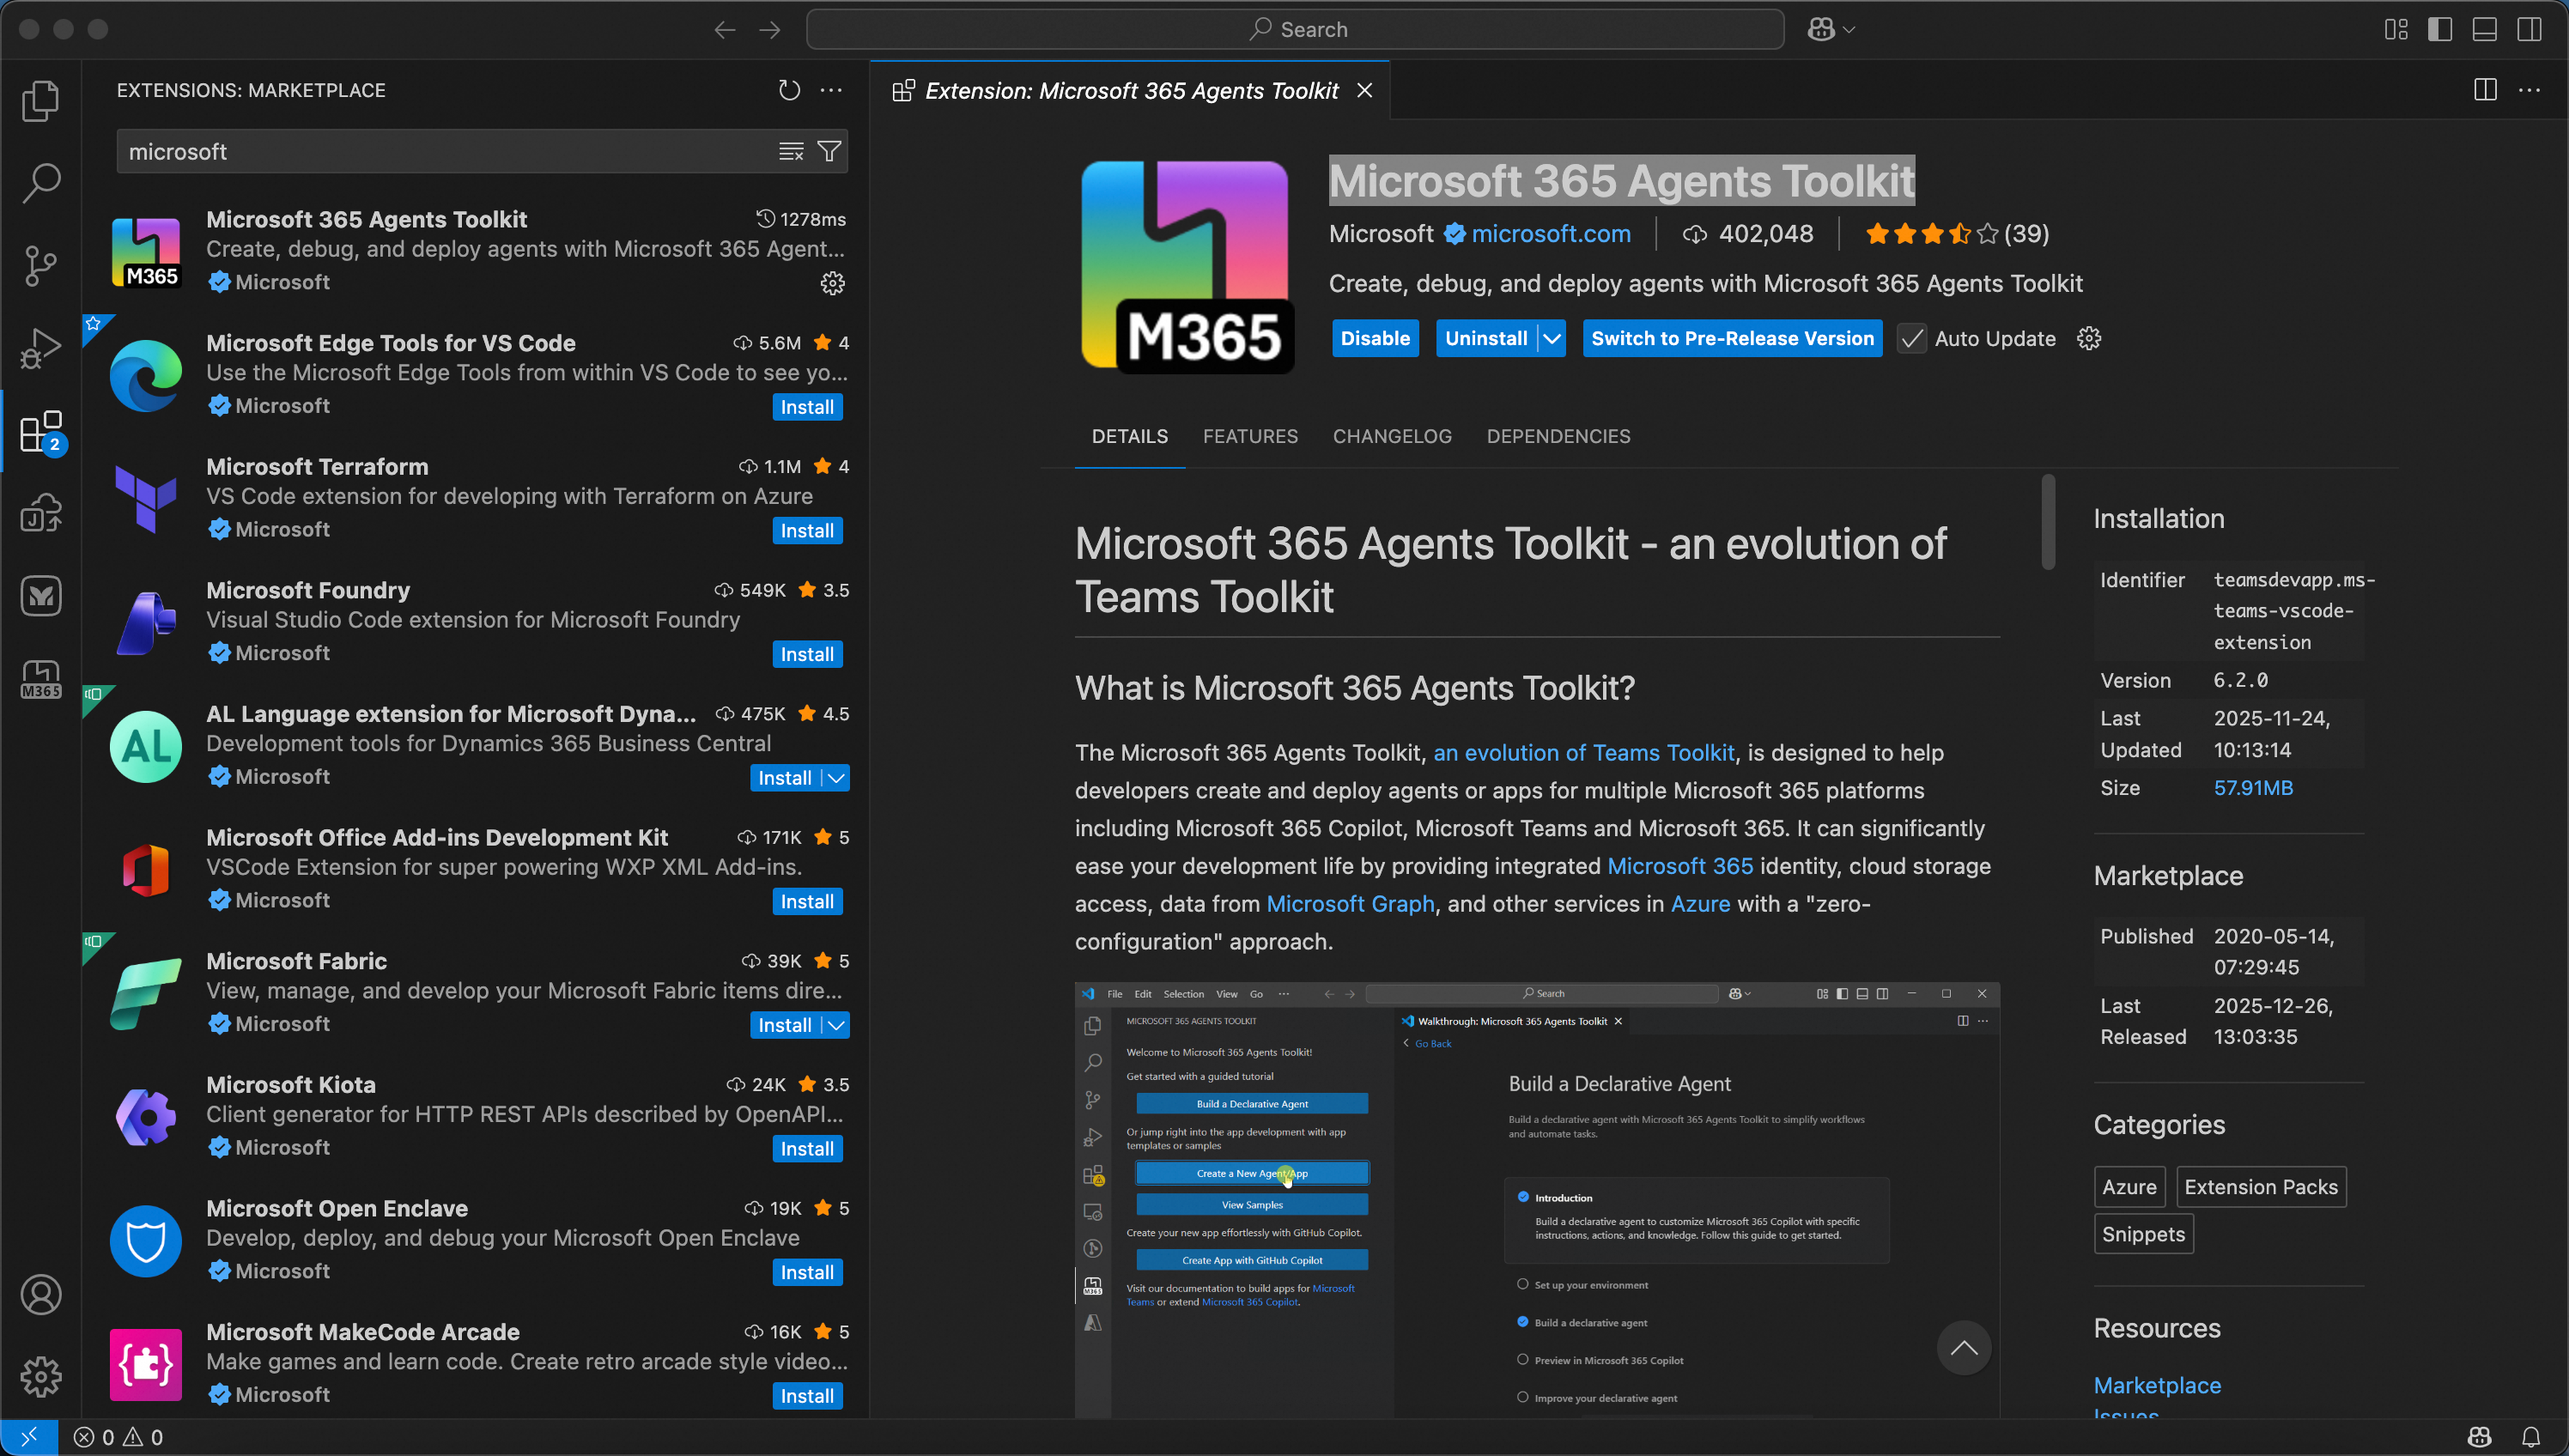The width and height of the screenshot is (2569, 1456).
Task: Refresh the extensions marketplace list
Action: coord(789,90)
